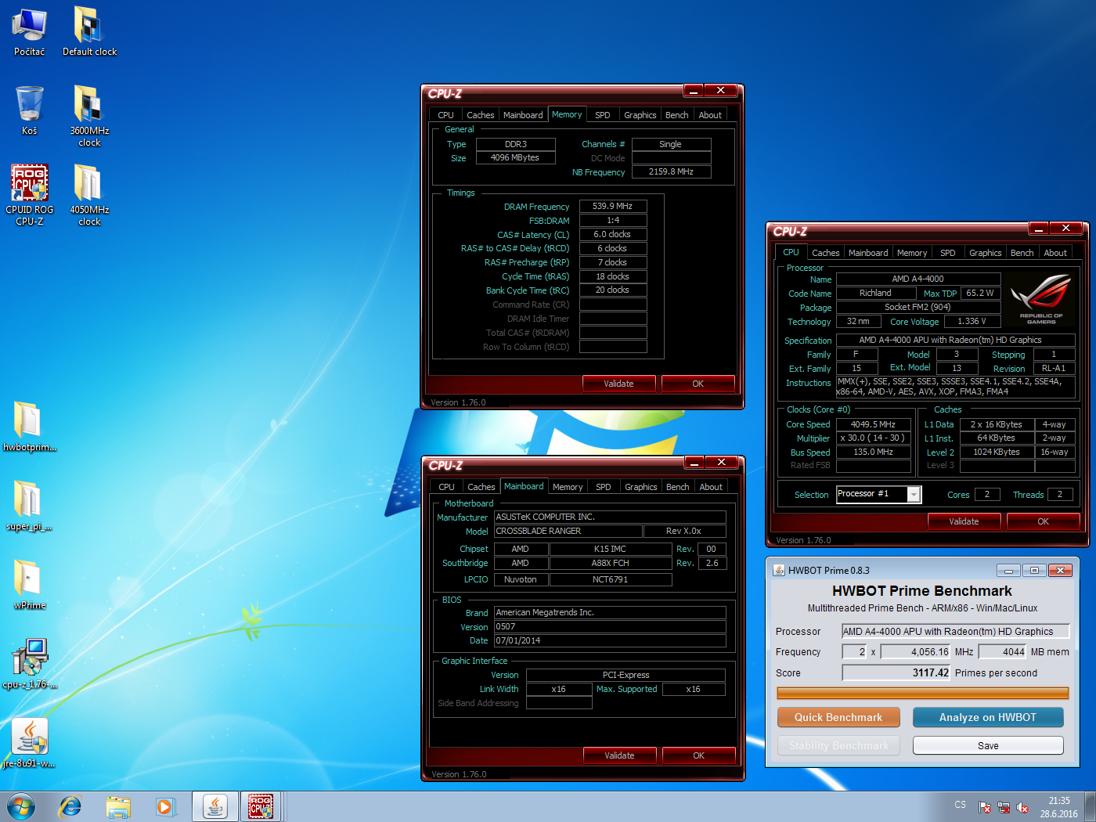This screenshot has height=822, width=1096.
Task: Click the Show desktop strip on the taskbar
Action: pyautogui.click(x=1090, y=806)
